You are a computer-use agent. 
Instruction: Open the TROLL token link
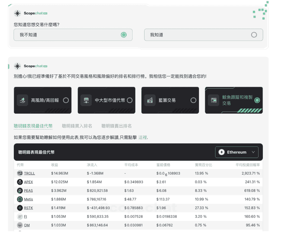[x=29, y=173]
